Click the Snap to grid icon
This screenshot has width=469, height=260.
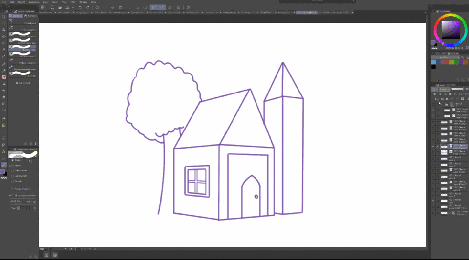170,7
